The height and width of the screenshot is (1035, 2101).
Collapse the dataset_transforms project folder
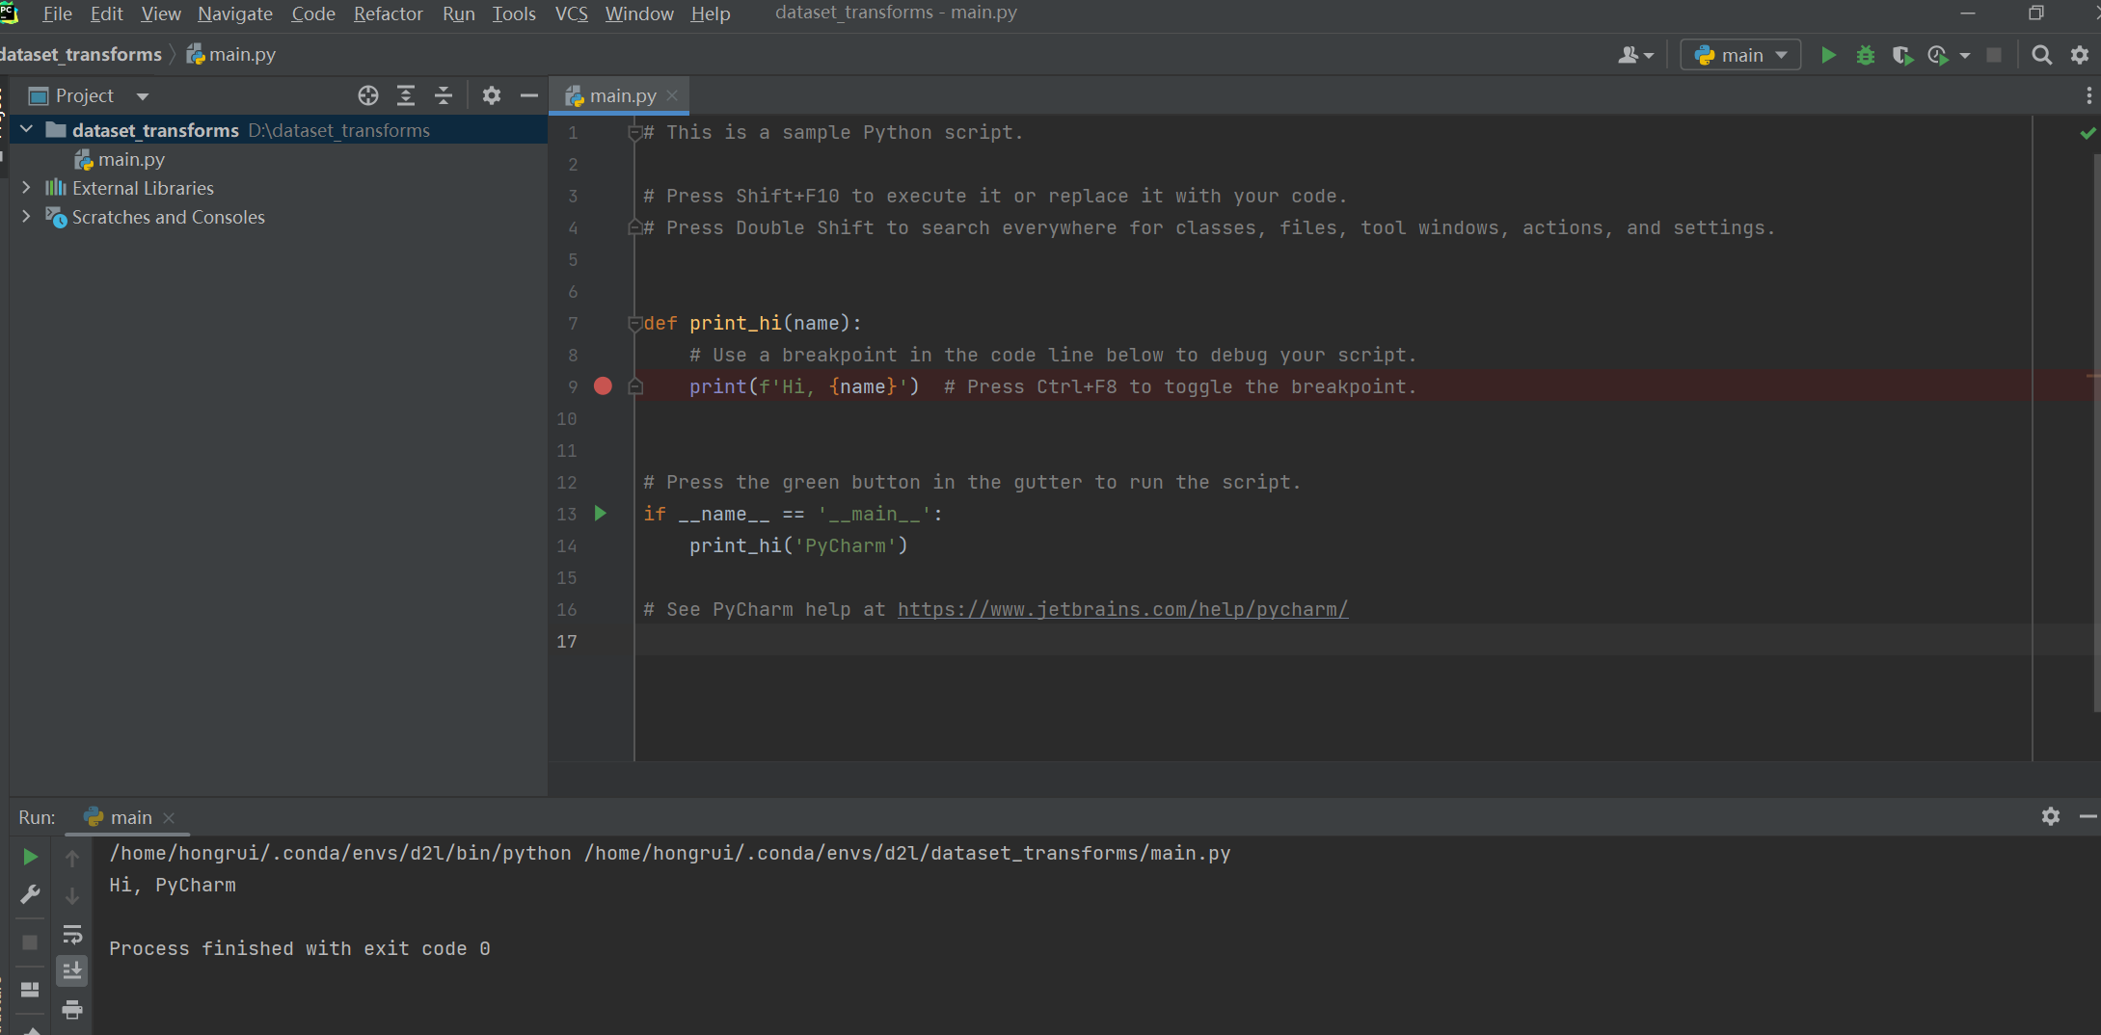pyautogui.click(x=27, y=129)
